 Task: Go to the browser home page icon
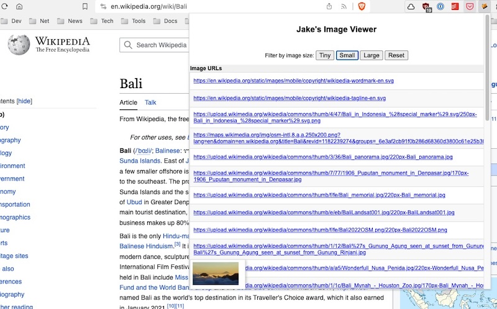tap(19, 6)
